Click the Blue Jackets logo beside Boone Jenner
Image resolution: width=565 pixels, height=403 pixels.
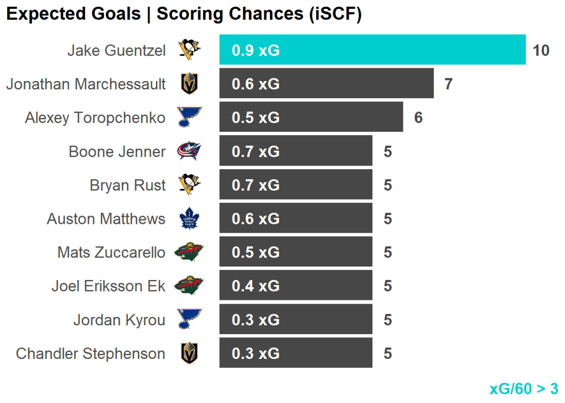click(189, 151)
